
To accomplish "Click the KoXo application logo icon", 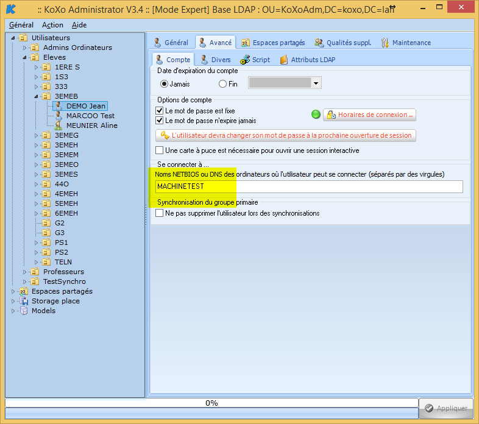I will click(11, 9).
